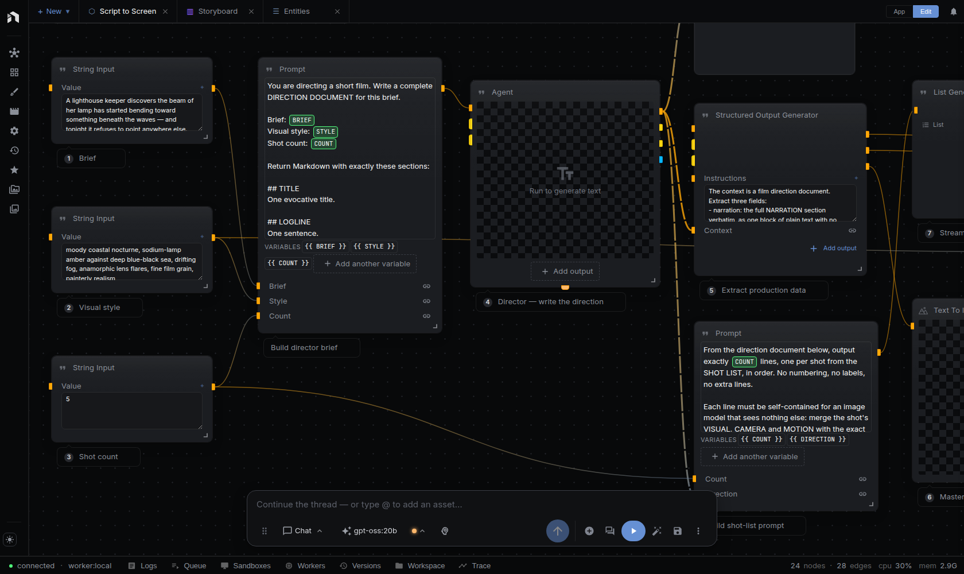Image resolution: width=964 pixels, height=574 pixels.
Task: Click the link icon on the Style input row
Action: click(x=427, y=301)
